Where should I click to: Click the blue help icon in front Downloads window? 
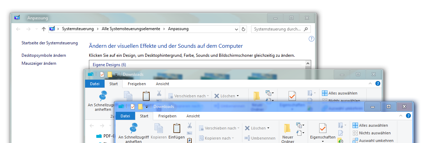(408, 116)
